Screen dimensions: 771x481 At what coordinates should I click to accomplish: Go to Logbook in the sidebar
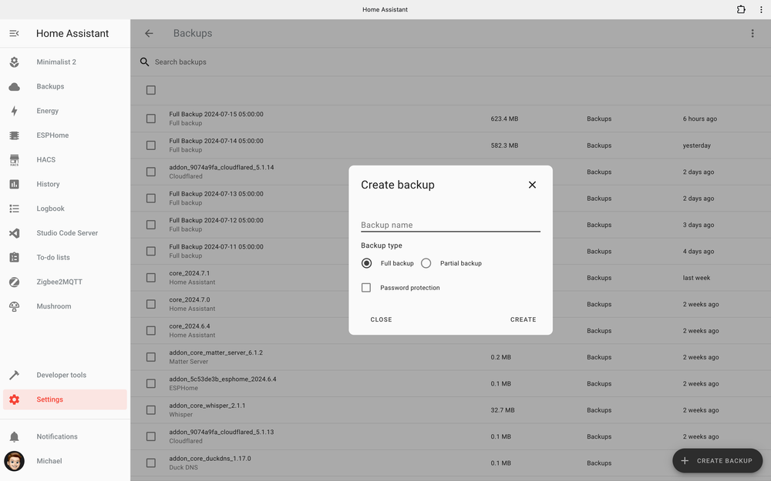point(51,209)
